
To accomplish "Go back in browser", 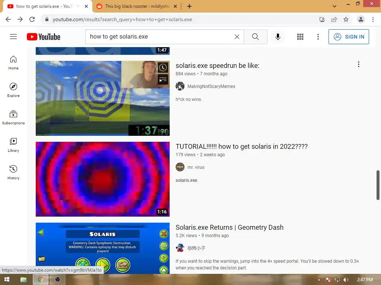I will [x=8, y=19].
